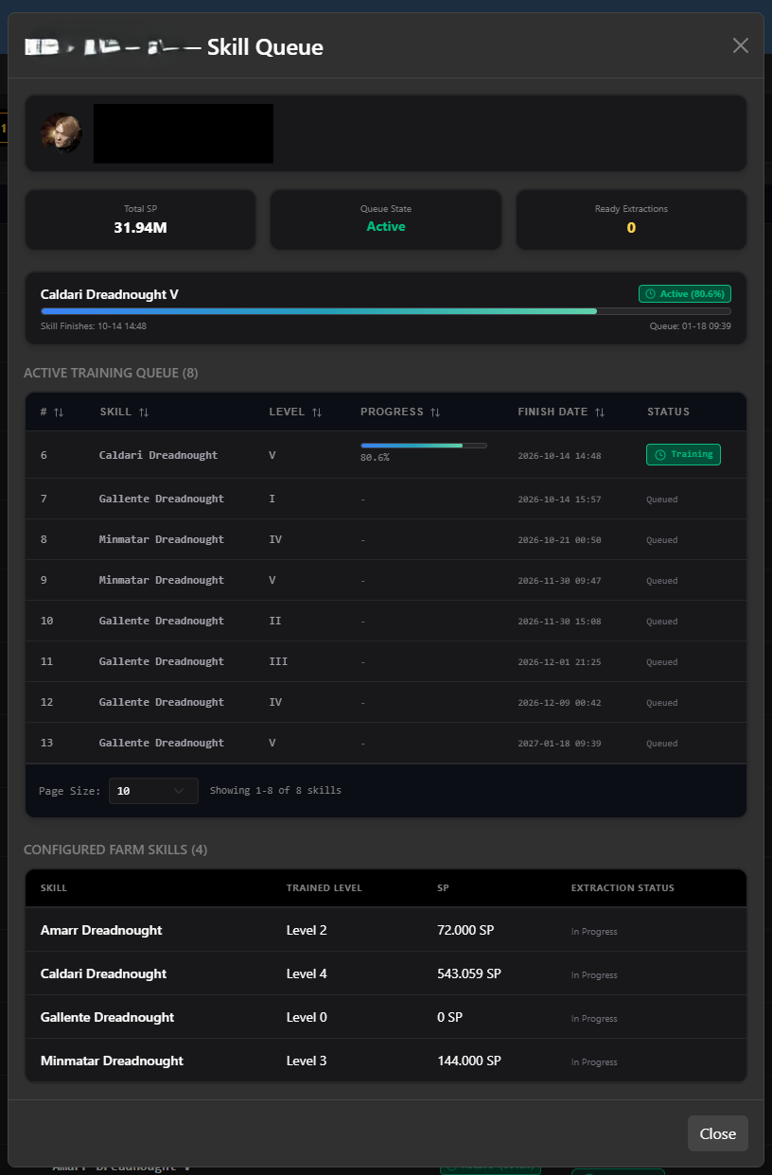The width and height of the screenshot is (772, 1175).
Task: Click finish date 2026-11-30 15:08
Action: [x=559, y=622]
